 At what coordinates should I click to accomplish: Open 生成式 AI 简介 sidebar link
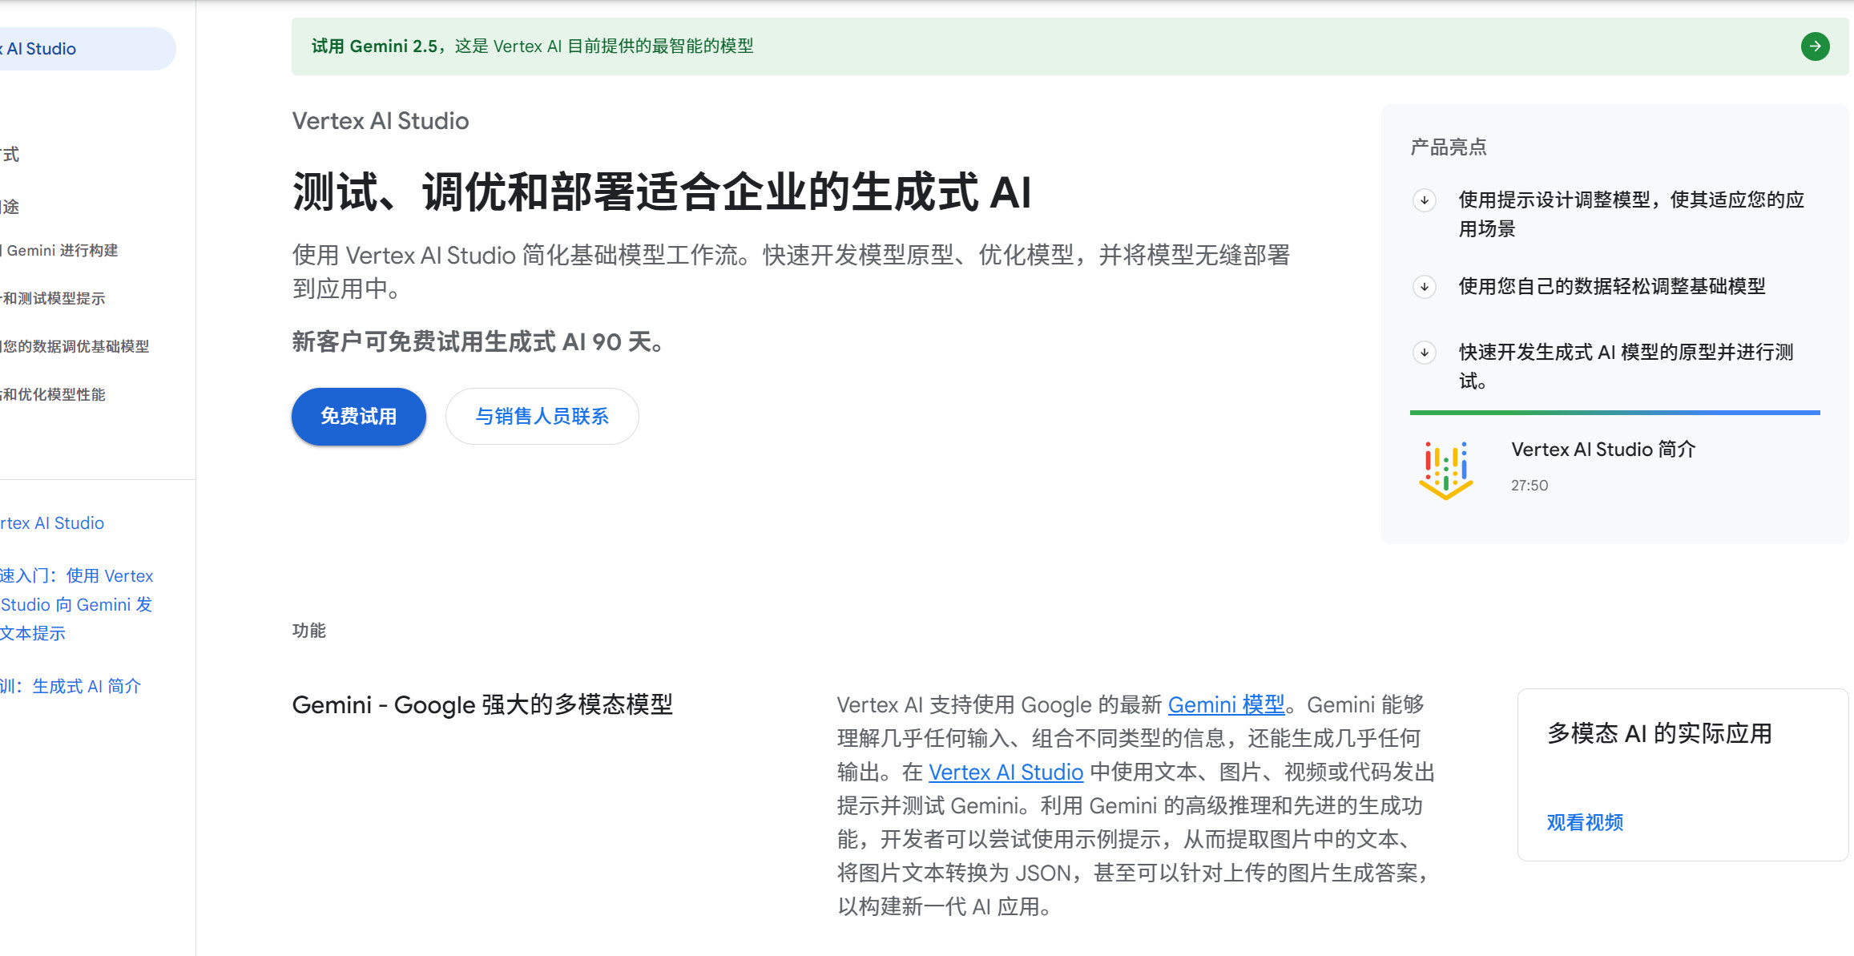pyautogui.click(x=72, y=687)
